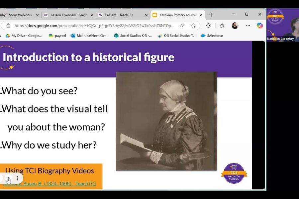The height and width of the screenshot is (199, 299).
Task: Close the Lesson Overview tab
Action: coord(92,15)
